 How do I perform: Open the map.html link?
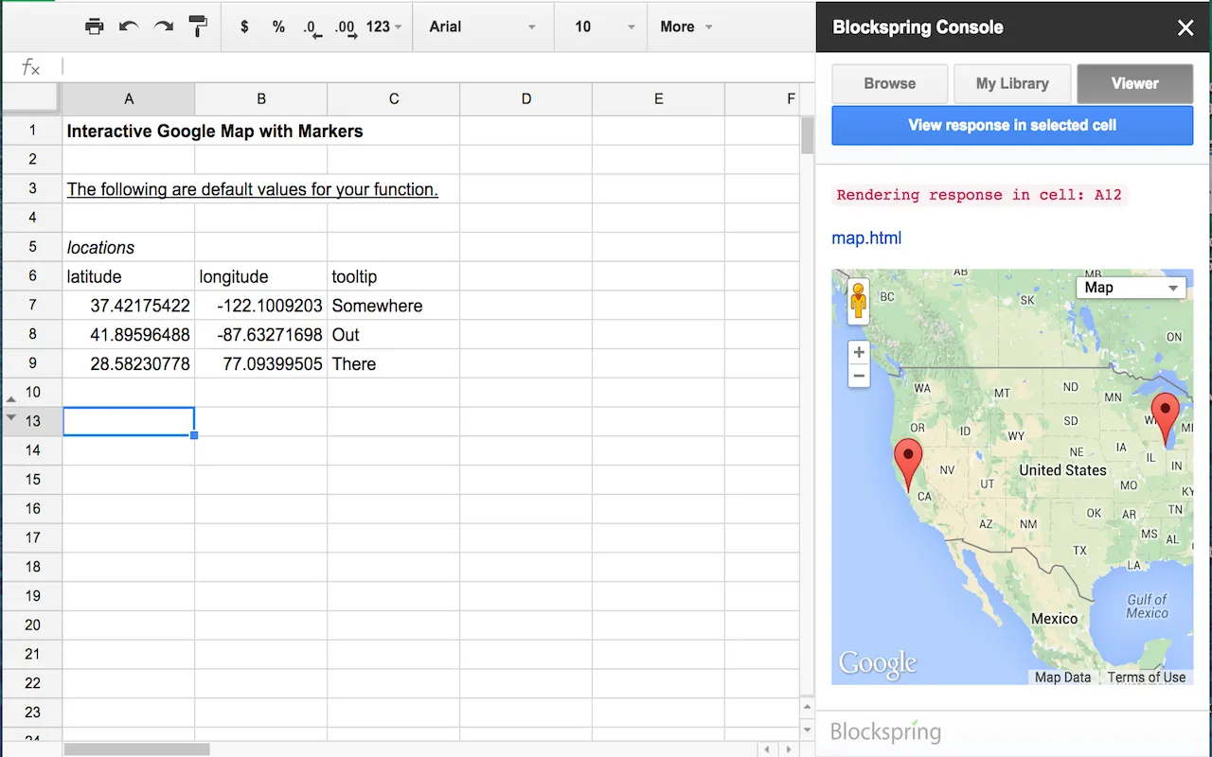point(866,238)
